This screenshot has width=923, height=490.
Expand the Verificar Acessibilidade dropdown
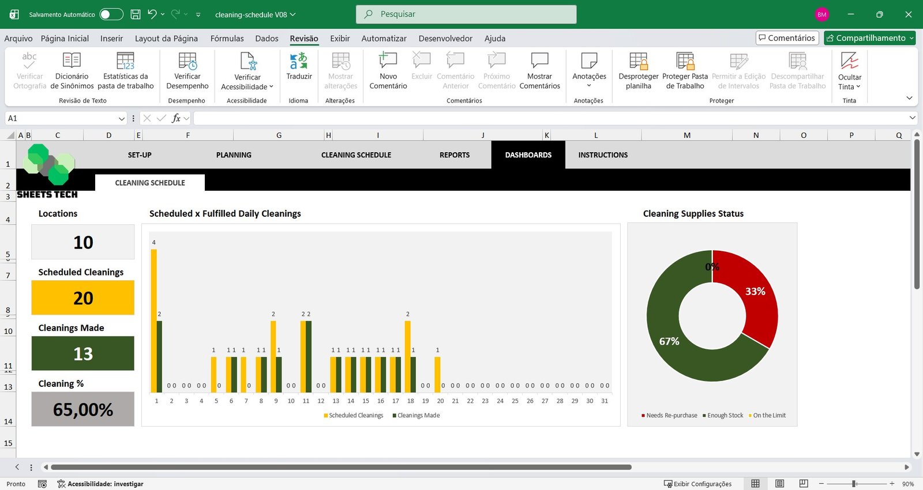pos(271,87)
